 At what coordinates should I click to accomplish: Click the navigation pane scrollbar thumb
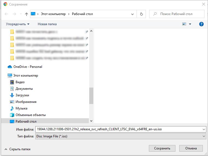(x=91, y=96)
